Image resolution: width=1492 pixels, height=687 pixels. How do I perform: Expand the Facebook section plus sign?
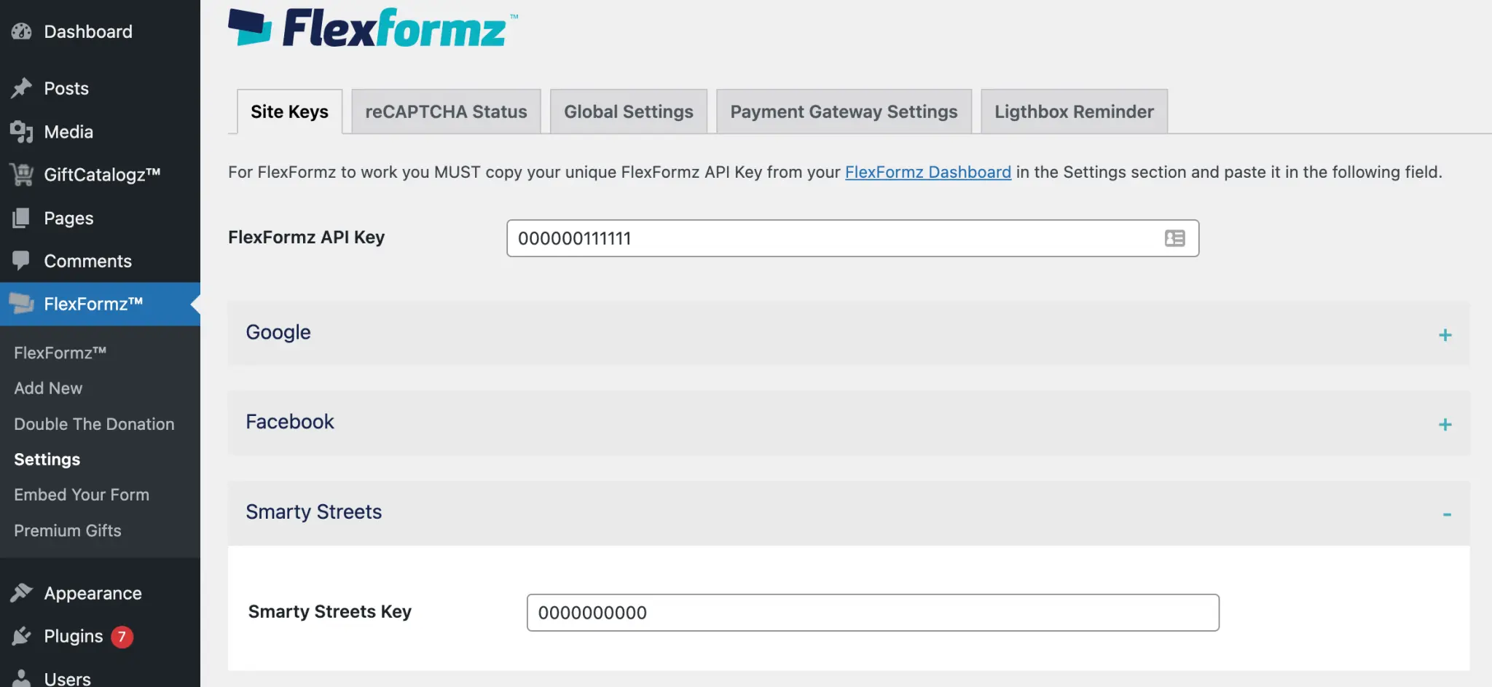click(x=1445, y=425)
